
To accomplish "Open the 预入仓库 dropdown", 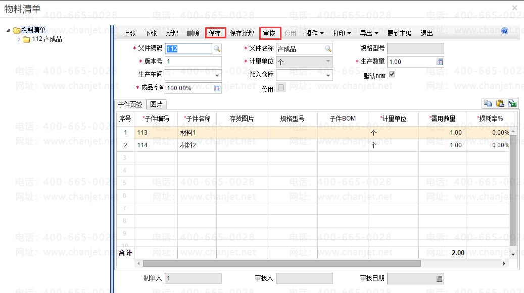I will click(x=328, y=75).
